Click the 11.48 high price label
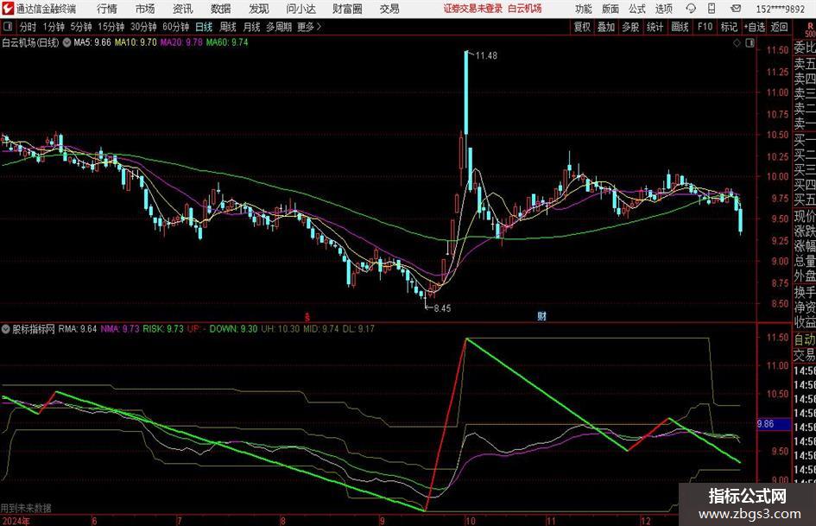The width and height of the screenshot is (816, 526). coord(486,56)
